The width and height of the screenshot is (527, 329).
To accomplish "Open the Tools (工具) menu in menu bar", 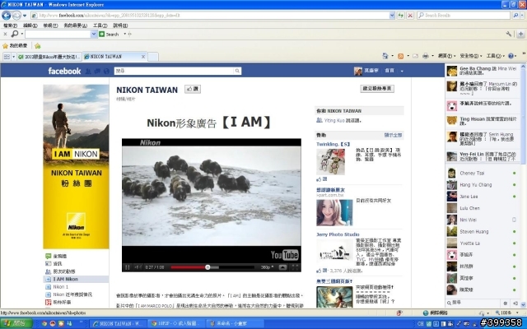I will 100,25.
